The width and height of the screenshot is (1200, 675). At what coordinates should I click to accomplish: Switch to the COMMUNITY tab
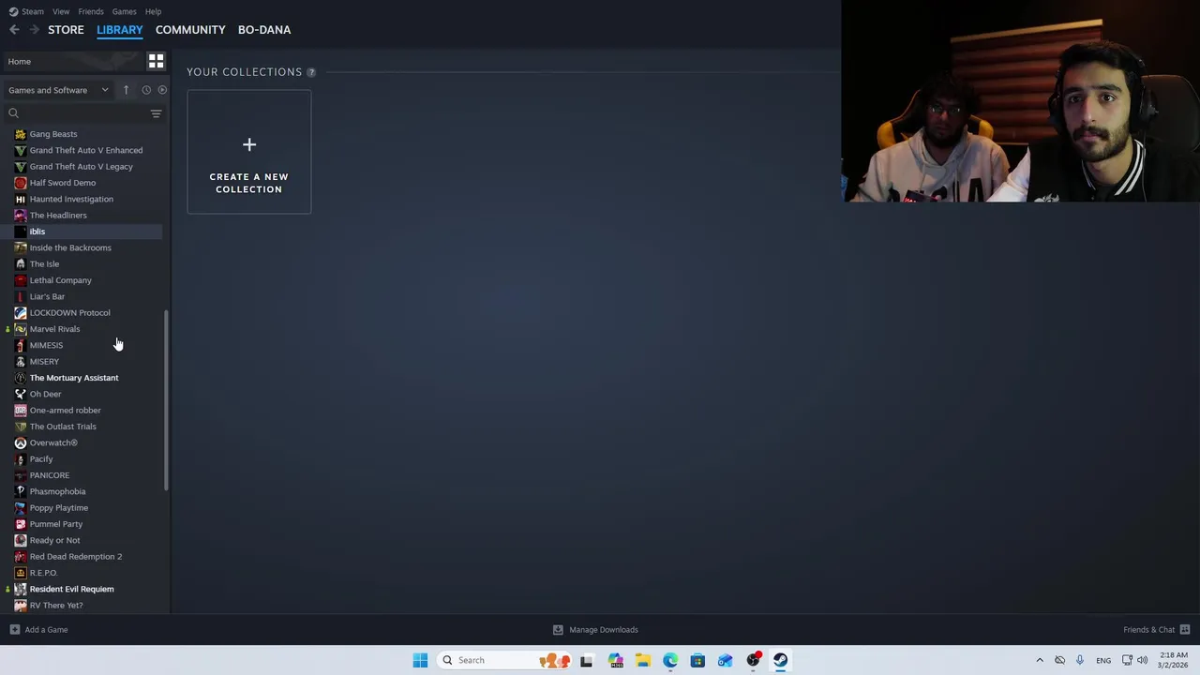[x=190, y=30]
